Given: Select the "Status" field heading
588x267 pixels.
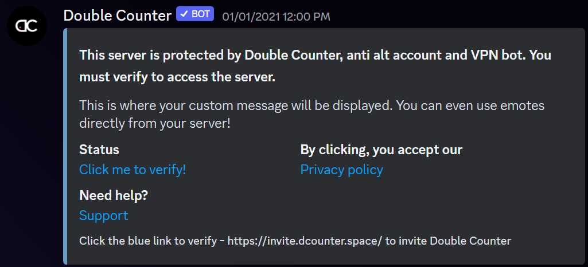Looking at the screenshot, I should tap(99, 150).
